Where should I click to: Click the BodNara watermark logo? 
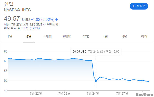[145, 94]
